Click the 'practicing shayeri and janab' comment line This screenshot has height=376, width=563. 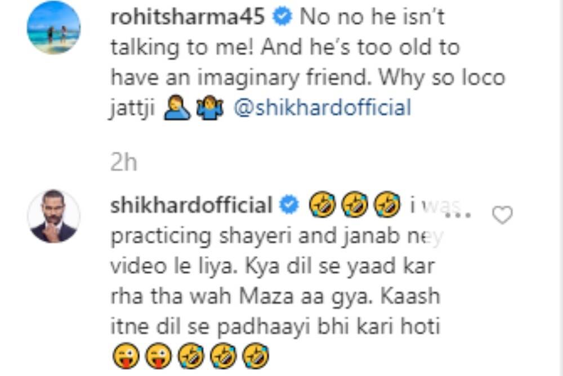coord(277,236)
